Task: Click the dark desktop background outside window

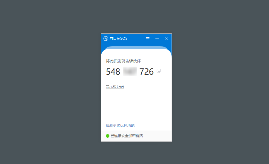Action: [x=50, y=82]
